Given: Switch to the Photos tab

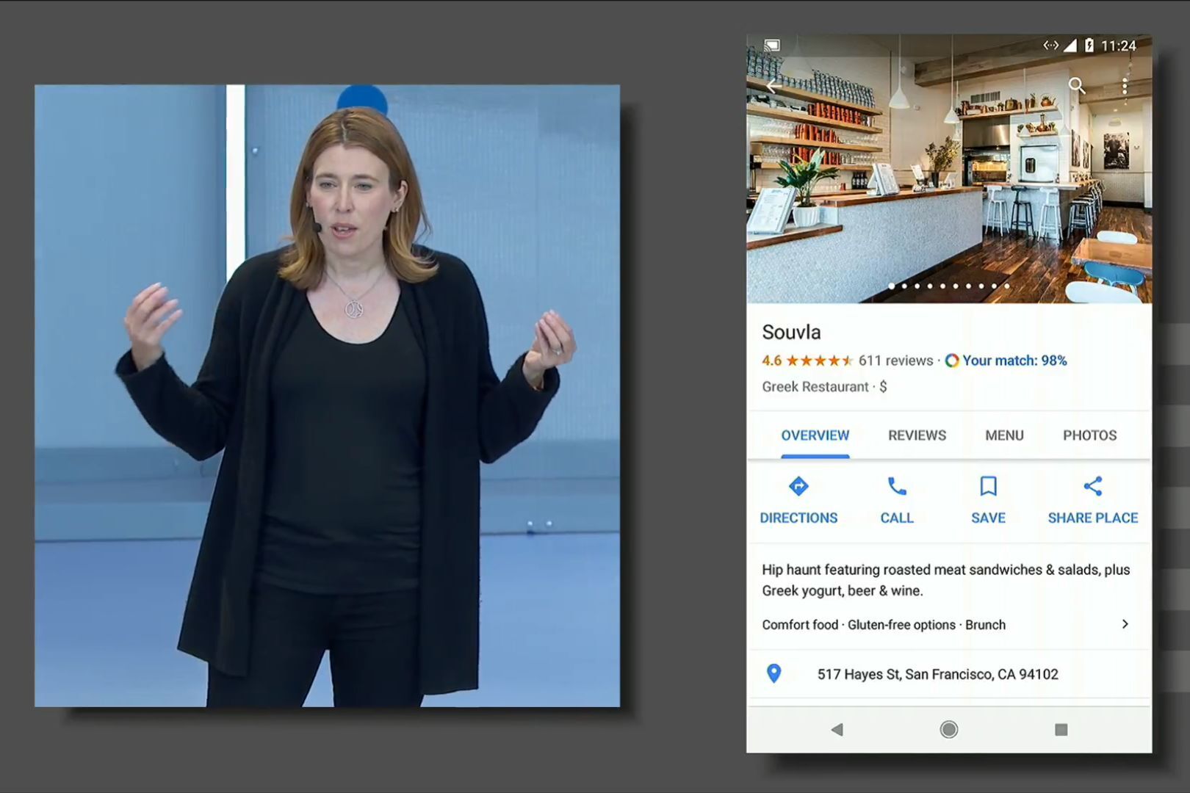Looking at the screenshot, I should (x=1089, y=435).
